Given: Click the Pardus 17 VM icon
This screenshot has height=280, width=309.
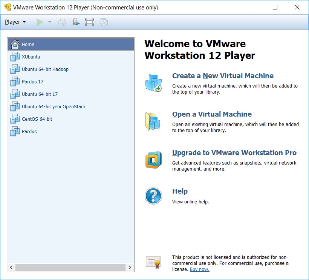Looking at the screenshot, I should tap(15, 82).
